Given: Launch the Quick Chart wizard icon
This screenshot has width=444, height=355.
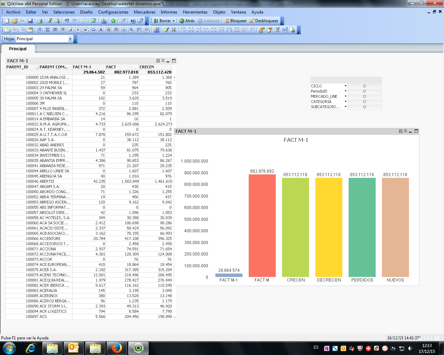Looking at the screenshot, I should tap(103, 21).
